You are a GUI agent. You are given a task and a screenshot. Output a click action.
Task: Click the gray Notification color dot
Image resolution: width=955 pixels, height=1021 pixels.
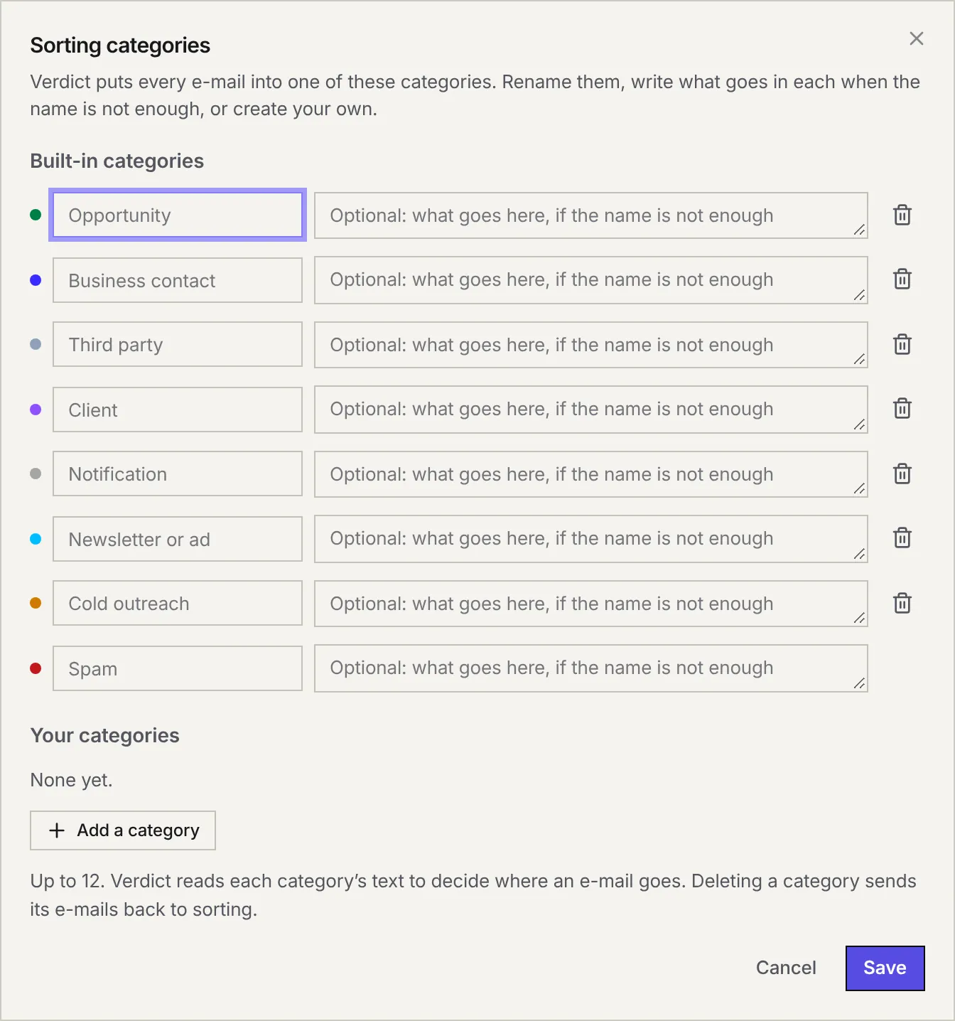coord(36,474)
